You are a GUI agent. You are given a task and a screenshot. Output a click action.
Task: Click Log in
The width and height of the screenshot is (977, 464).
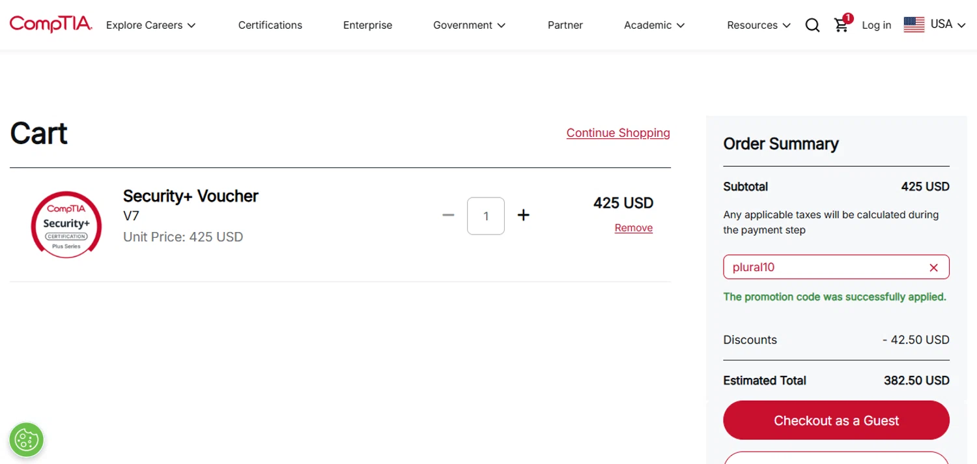(876, 25)
